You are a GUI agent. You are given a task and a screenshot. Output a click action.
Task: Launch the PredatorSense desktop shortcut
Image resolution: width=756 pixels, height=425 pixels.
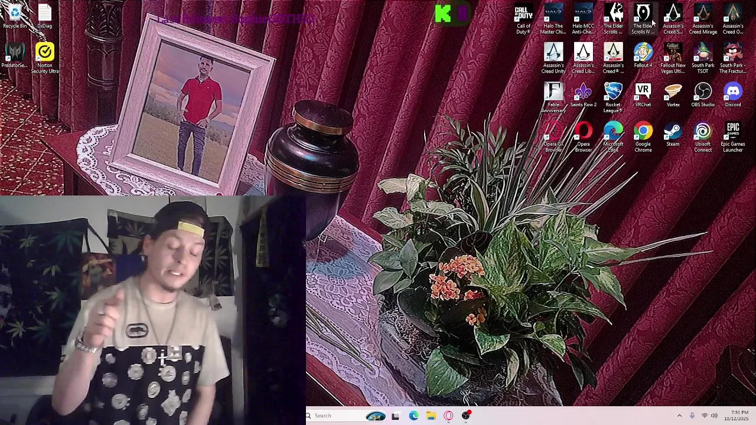click(15, 55)
